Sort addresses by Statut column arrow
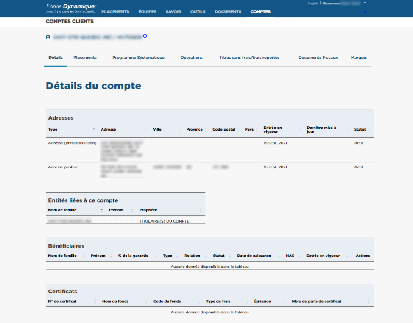 (369, 130)
